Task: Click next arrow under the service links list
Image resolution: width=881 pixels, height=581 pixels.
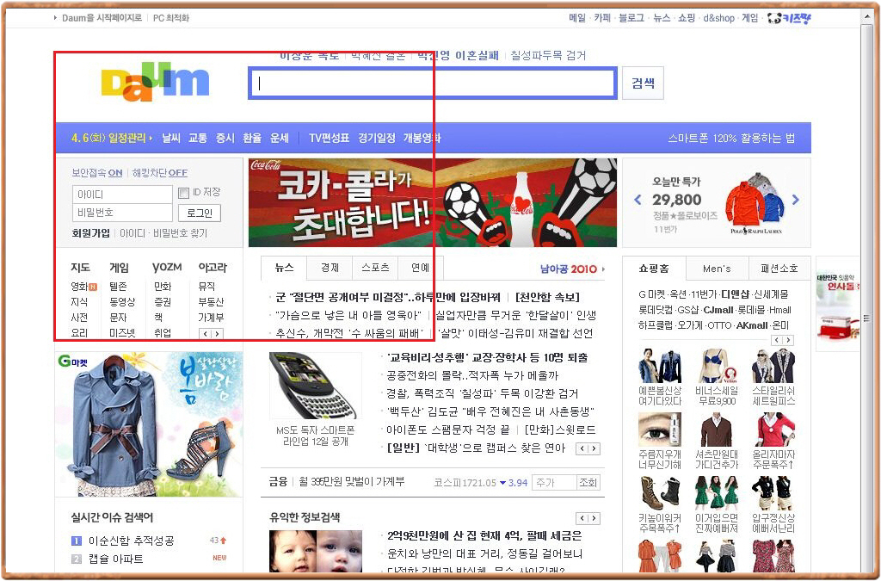Action: [217, 334]
